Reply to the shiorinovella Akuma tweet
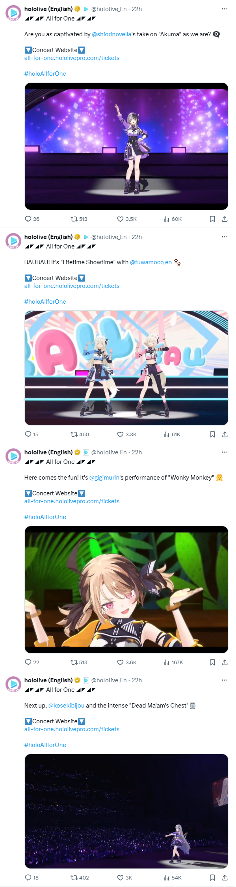The image size is (236, 887). coord(32,219)
